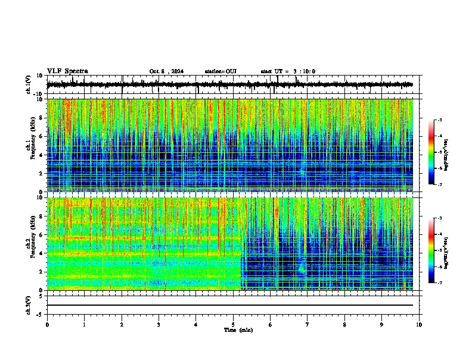Click the "6" kHz tick on ch.2 spectrogram
The width and height of the screenshot is (472, 364).
click(42, 235)
